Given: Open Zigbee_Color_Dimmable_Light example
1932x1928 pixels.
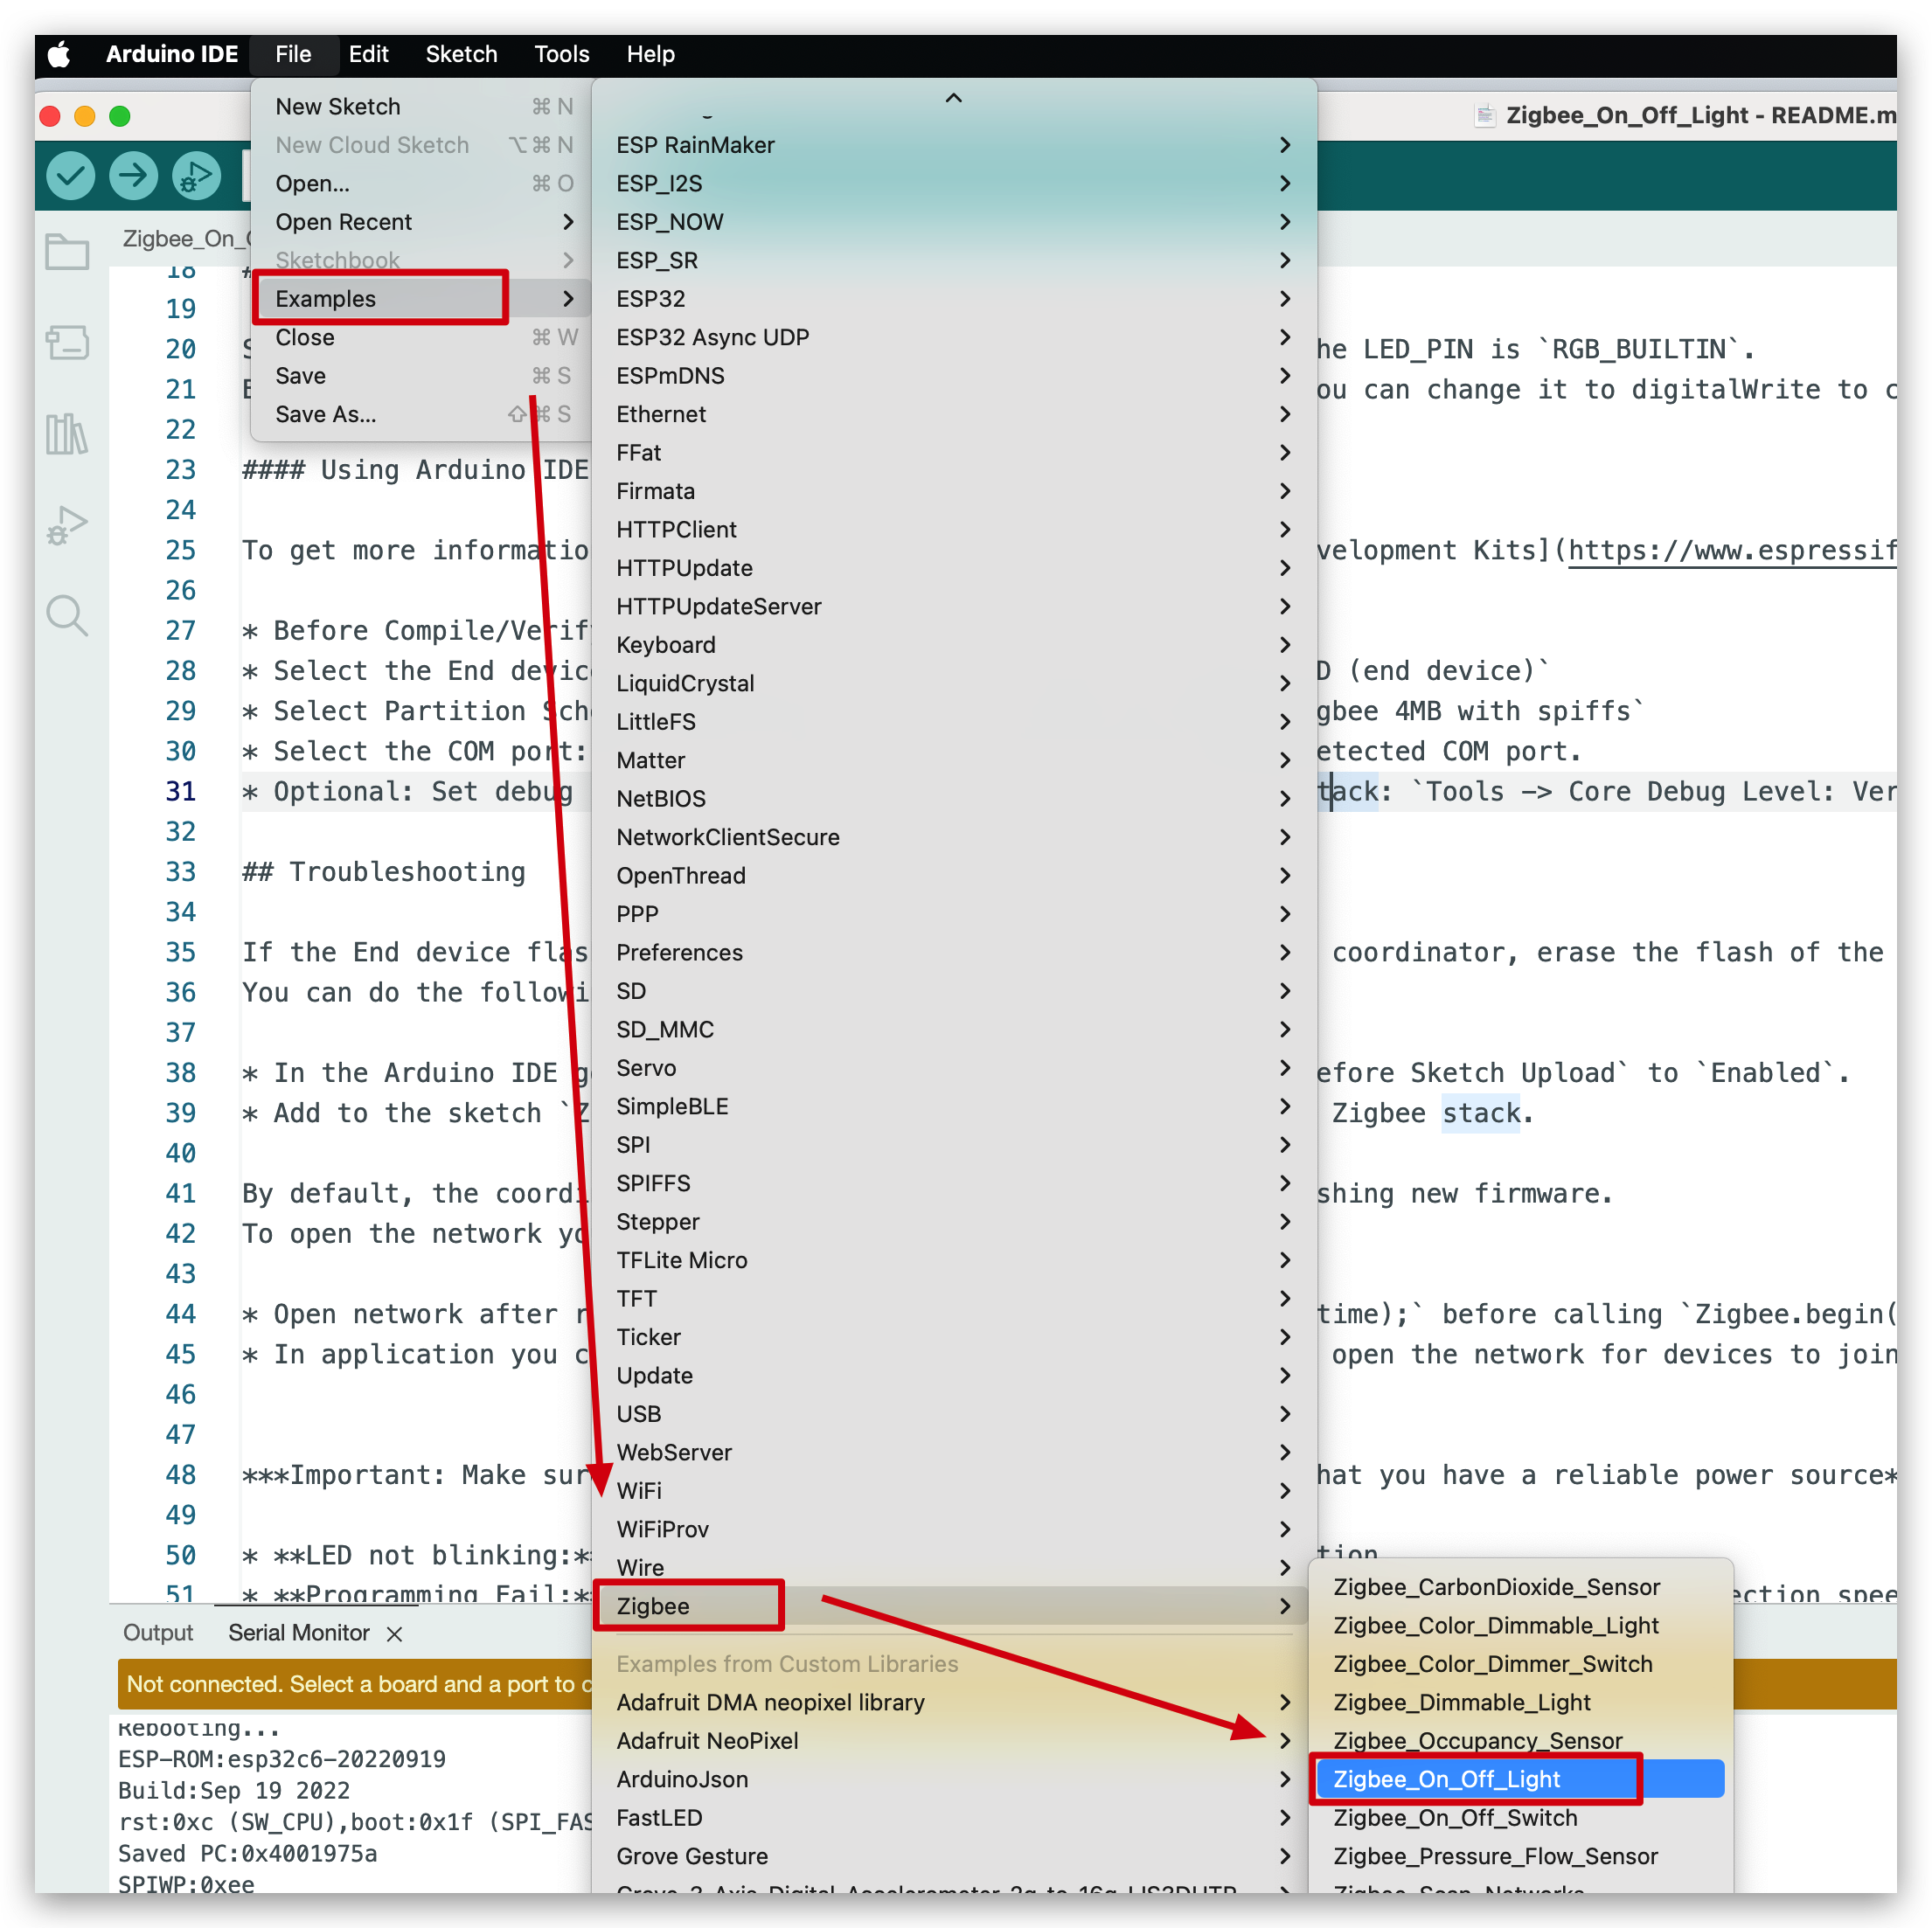Looking at the screenshot, I should 1520,1625.
